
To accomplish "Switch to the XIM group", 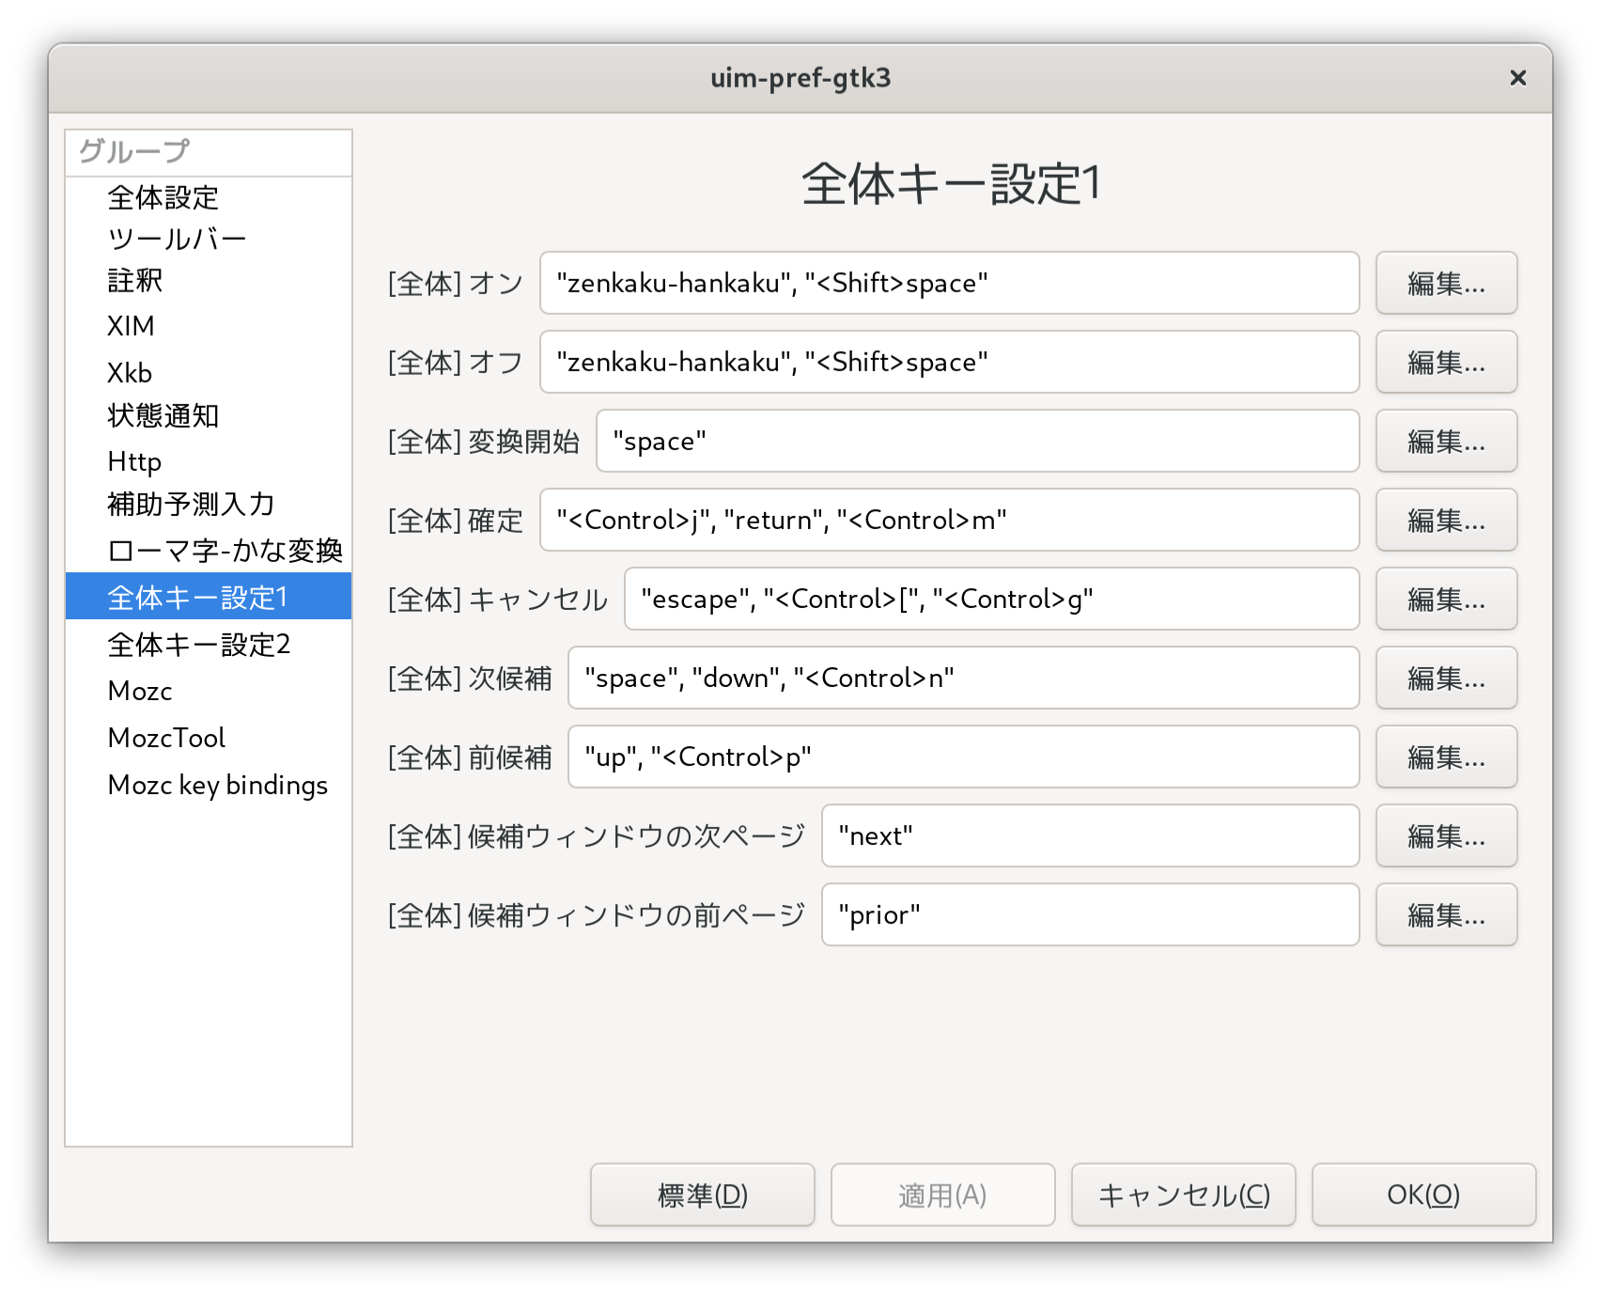I will (x=131, y=326).
